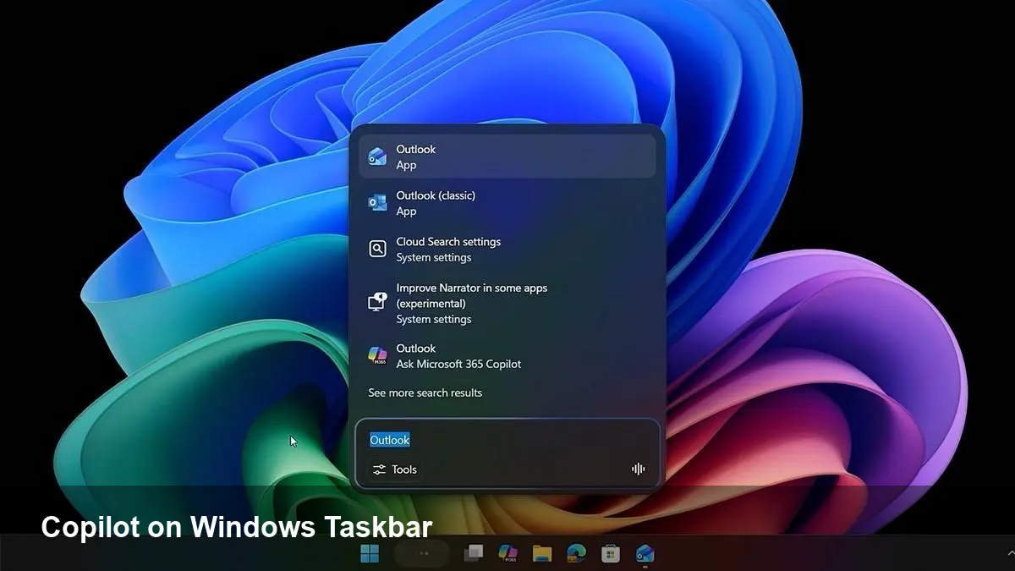Click the Narrator monitor icon in results
The height and width of the screenshot is (571, 1015).
[377, 302]
